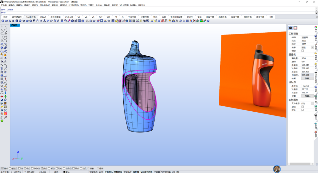Click the command prompt input line
The image size is (318, 173).
point(158,13)
